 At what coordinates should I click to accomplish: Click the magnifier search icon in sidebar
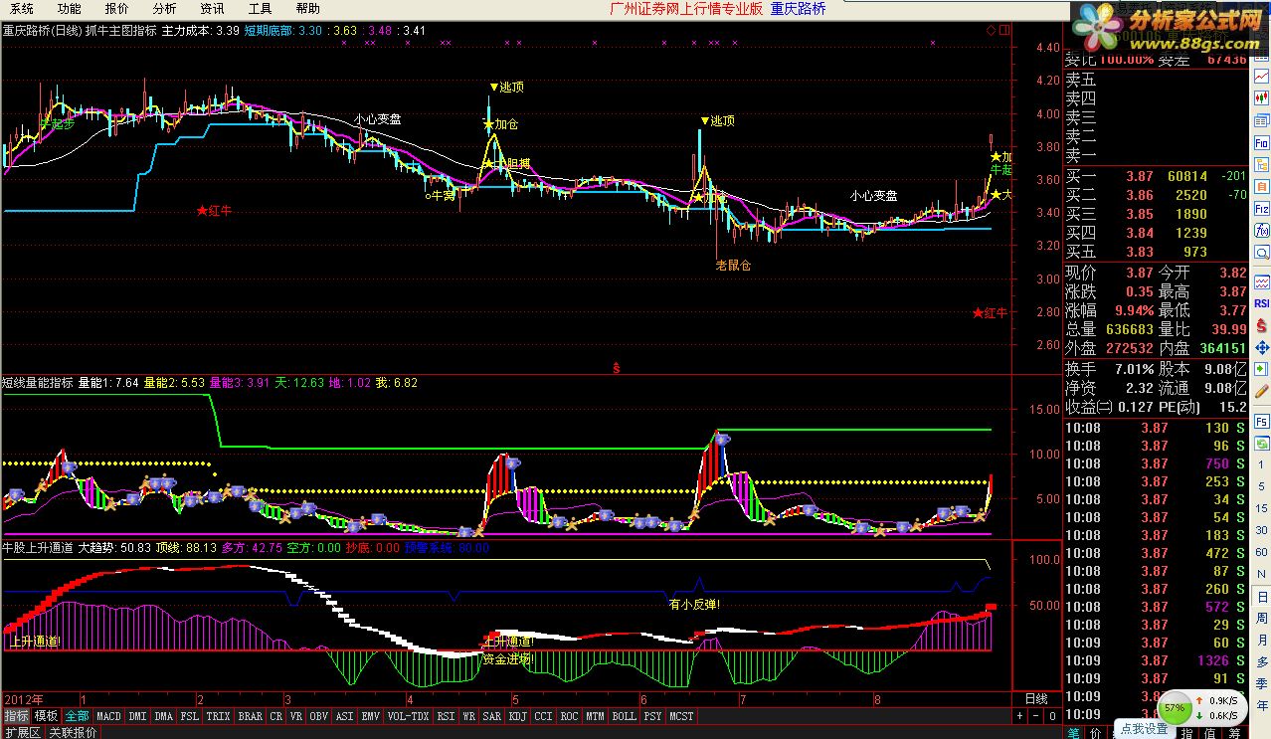[x=1261, y=253]
